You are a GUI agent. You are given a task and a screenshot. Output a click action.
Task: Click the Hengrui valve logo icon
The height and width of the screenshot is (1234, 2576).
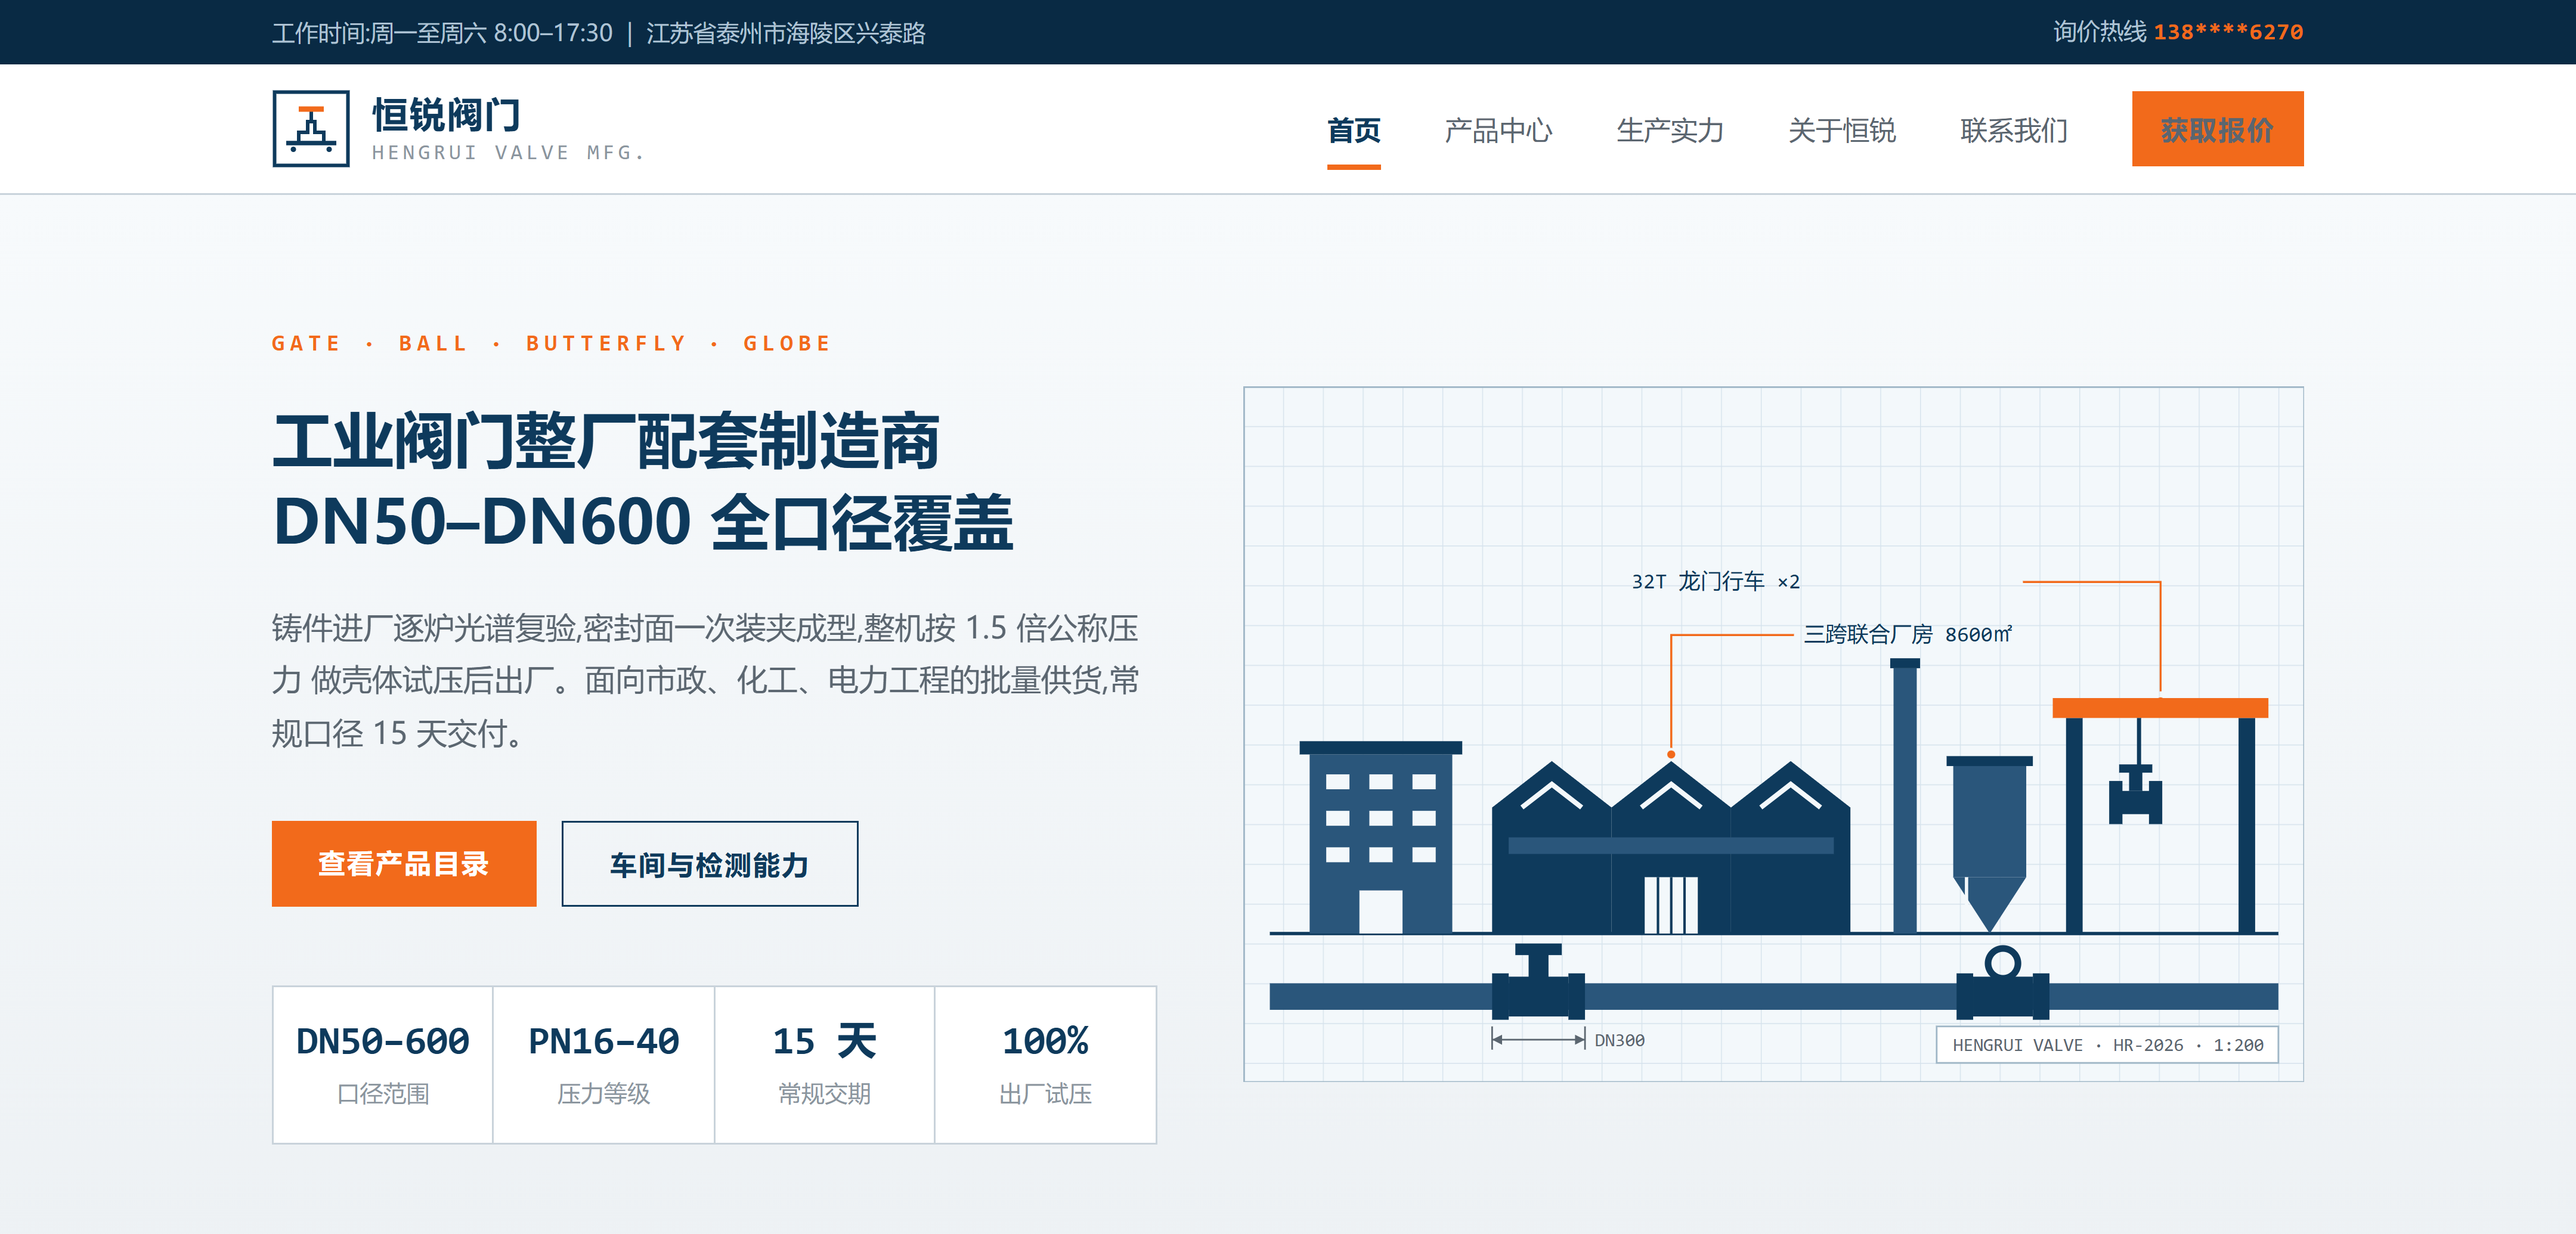pyautogui.click(x=311, y=128)
